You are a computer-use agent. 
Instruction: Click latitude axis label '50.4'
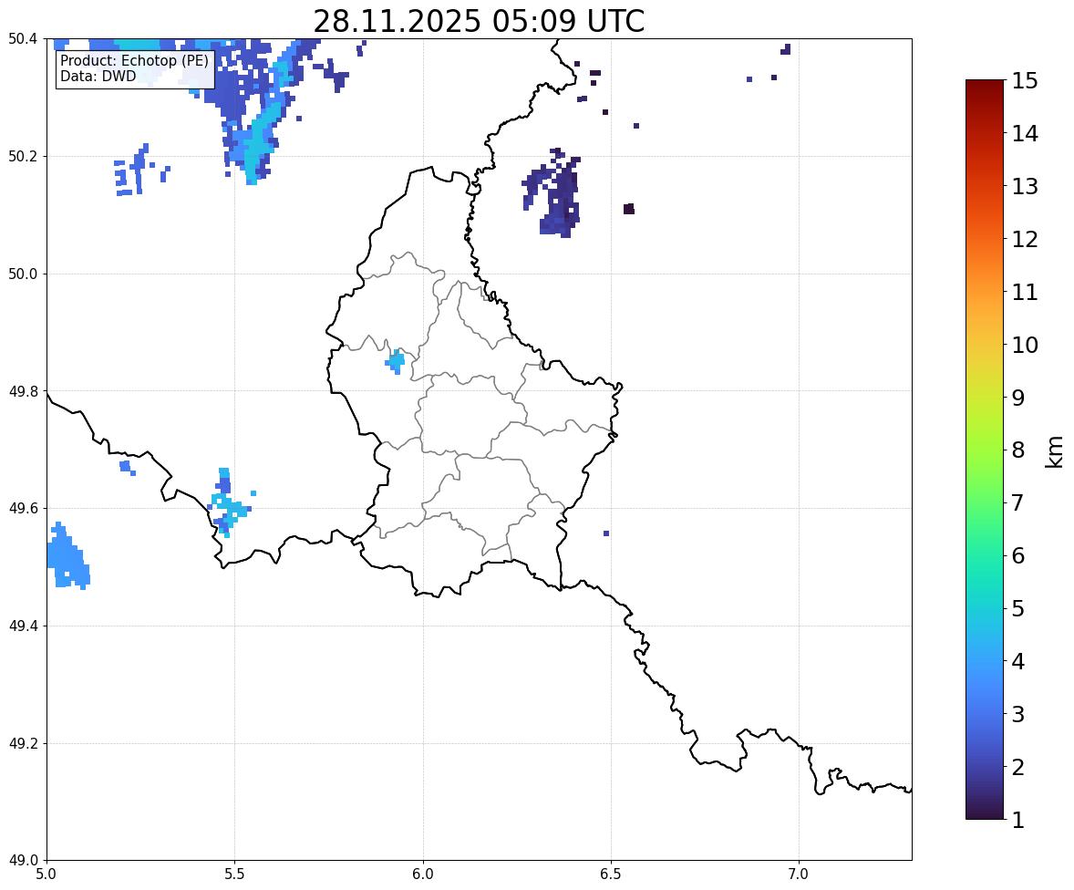23,39
